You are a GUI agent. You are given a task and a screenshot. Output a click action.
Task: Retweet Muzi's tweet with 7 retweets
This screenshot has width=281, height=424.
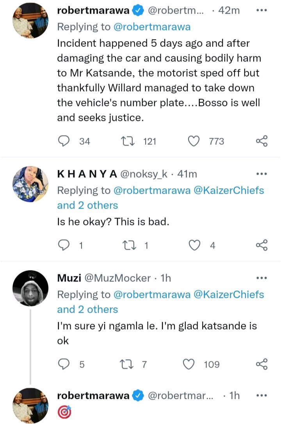[127, 364]
